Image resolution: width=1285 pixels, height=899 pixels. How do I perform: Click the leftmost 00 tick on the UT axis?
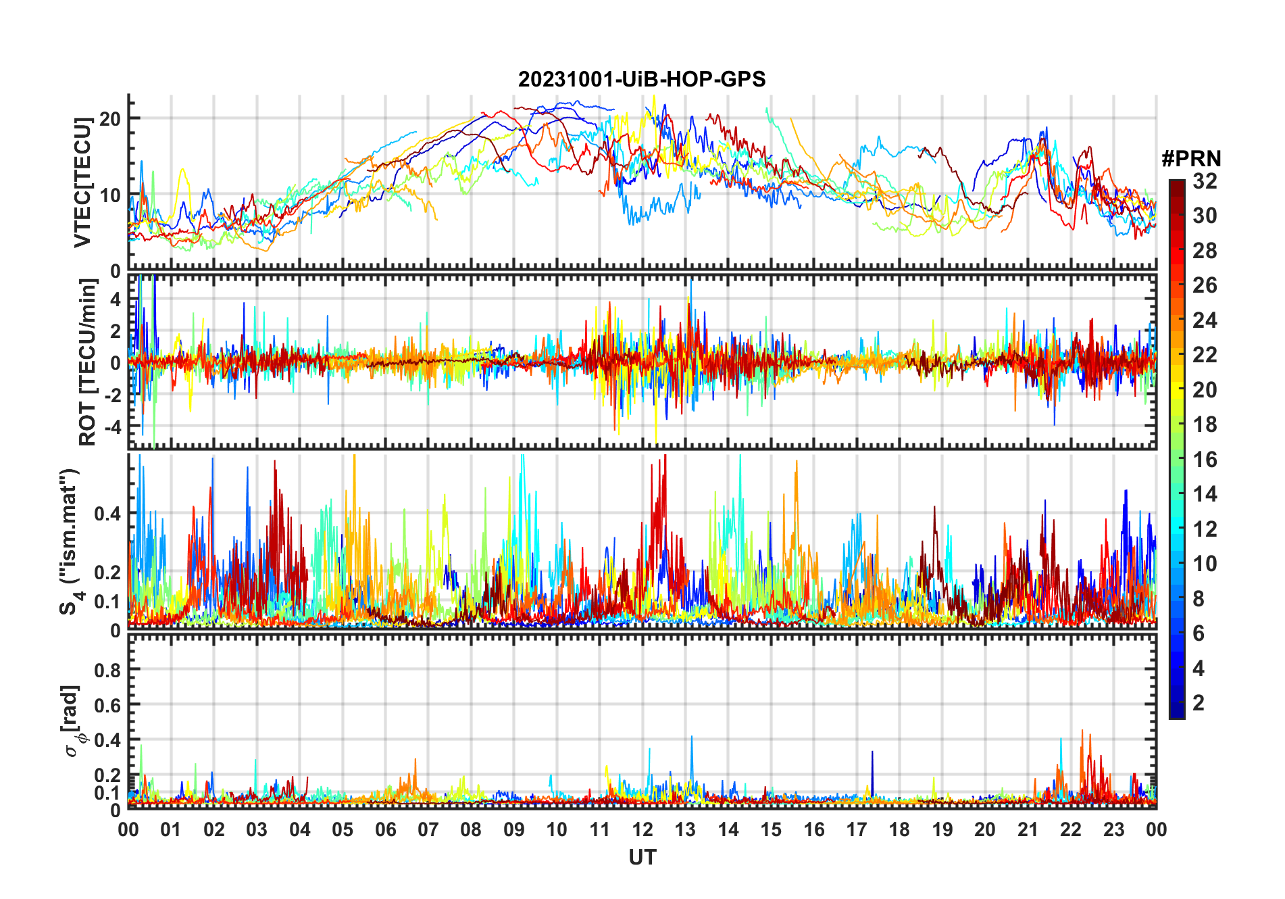128,830
